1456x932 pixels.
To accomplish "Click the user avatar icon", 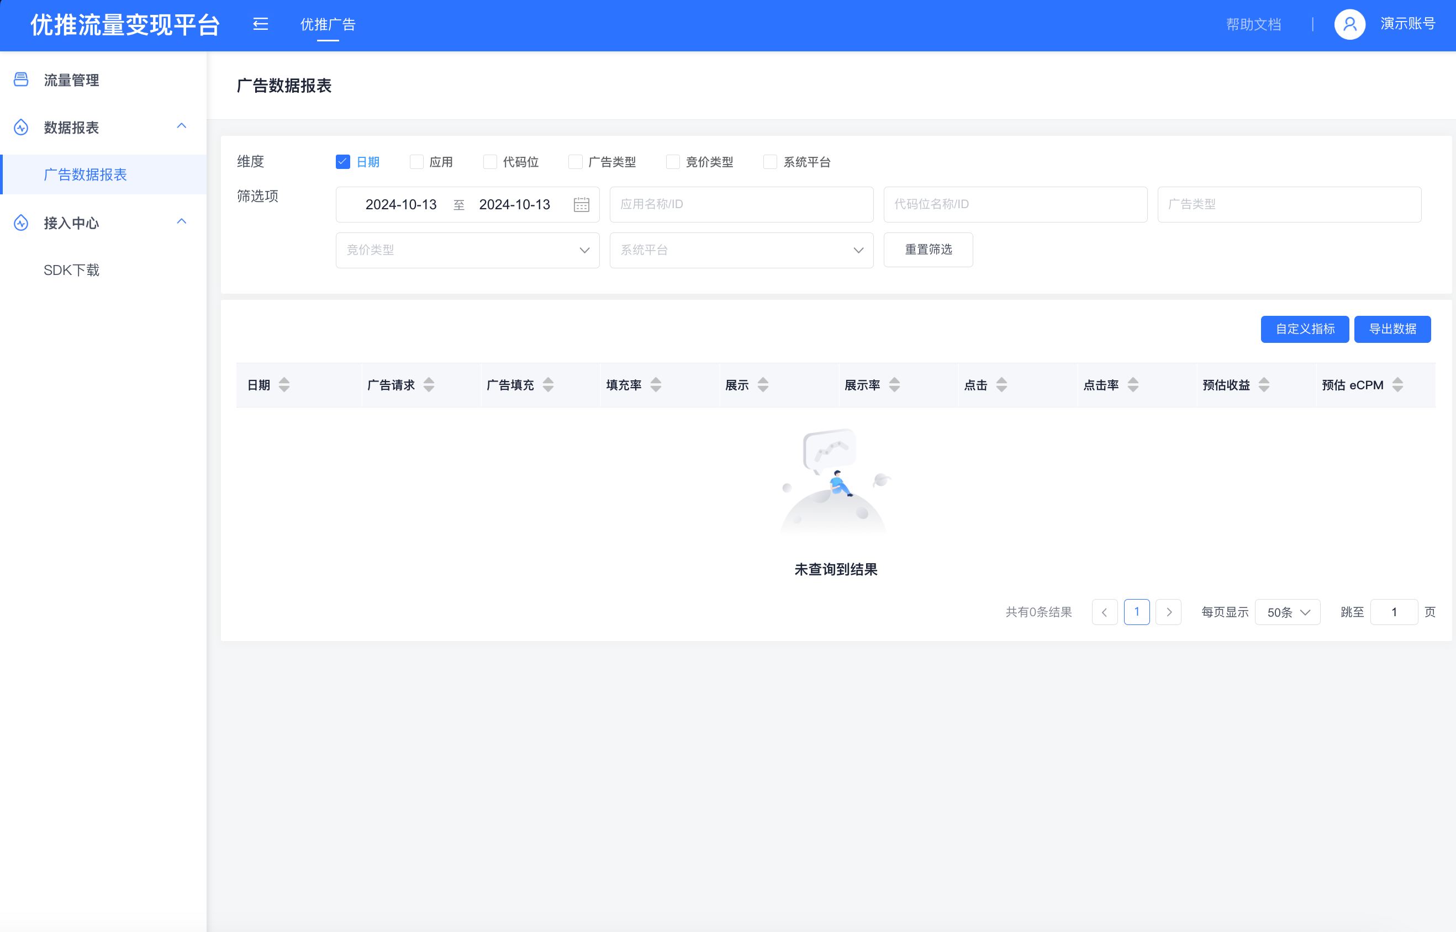I will click(1349, 24).
